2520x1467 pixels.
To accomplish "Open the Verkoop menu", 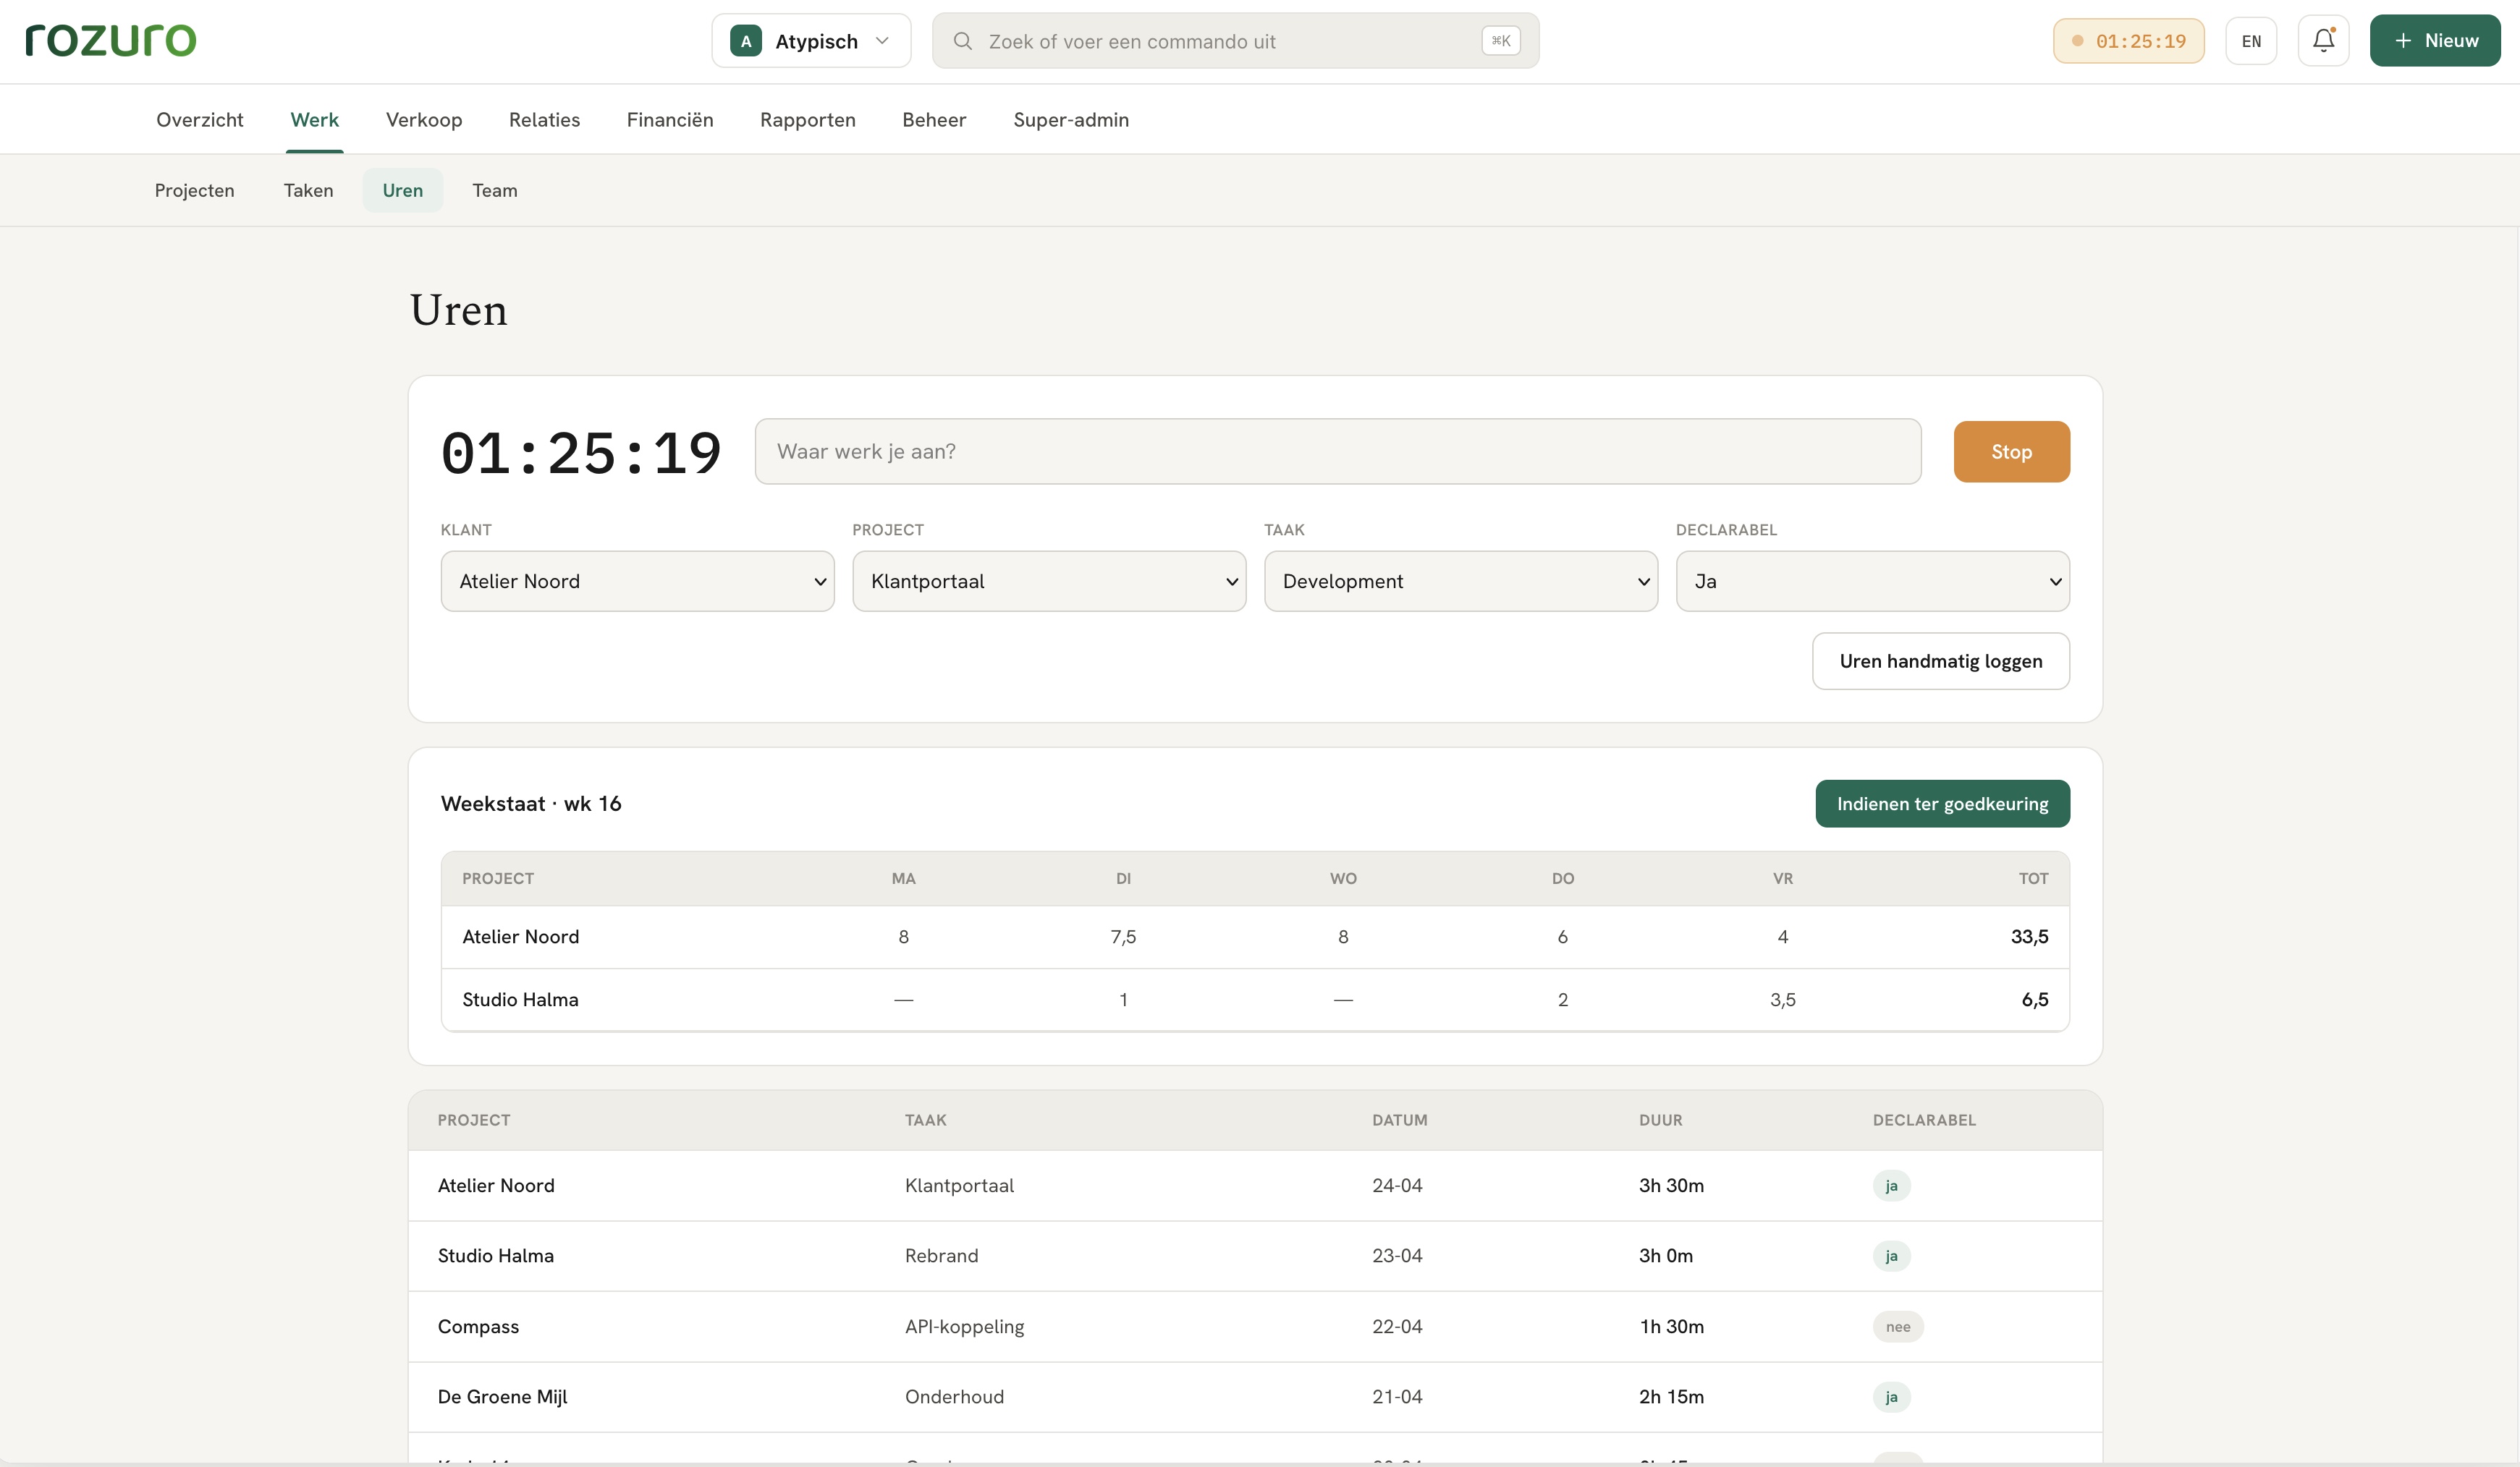I will point(424,120).
